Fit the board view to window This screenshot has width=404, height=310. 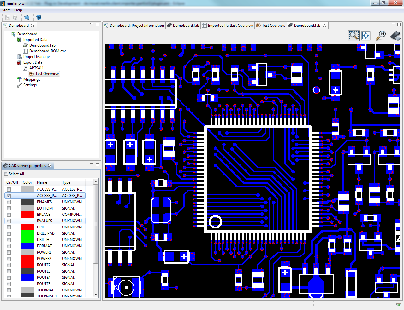pyautogui.click(x=366, y=35)
